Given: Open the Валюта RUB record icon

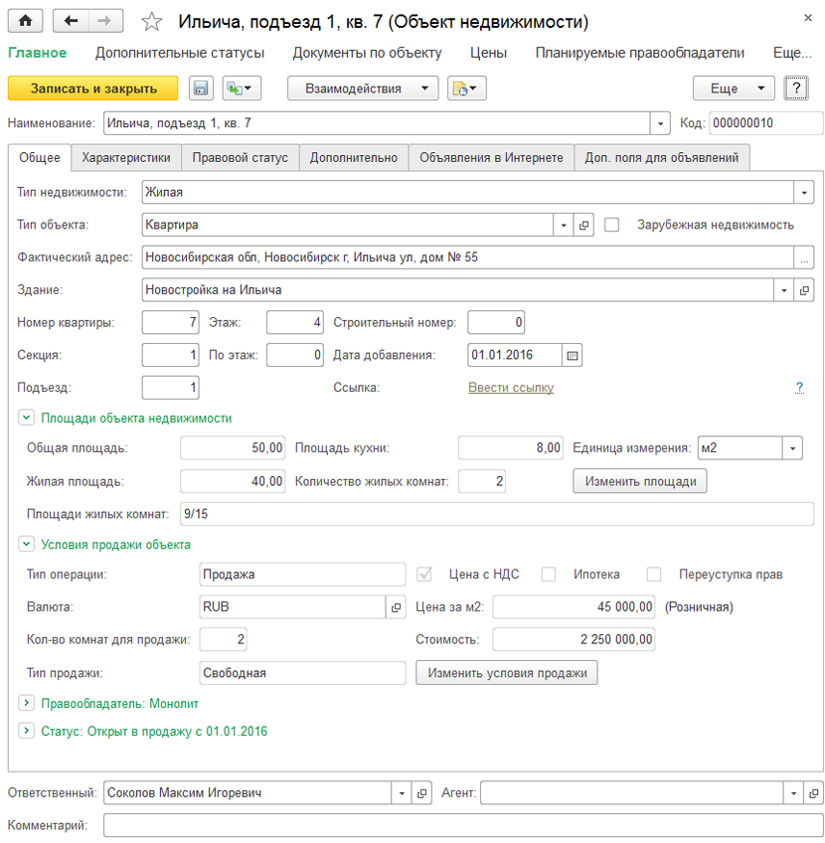Looking at the screenshot, I should [395, 606].
